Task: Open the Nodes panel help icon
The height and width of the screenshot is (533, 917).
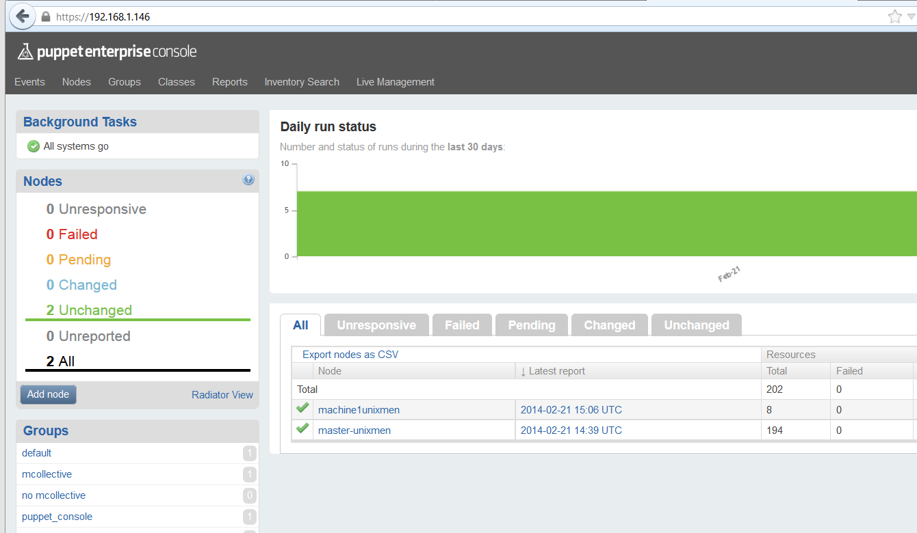Action: (248, 180)
